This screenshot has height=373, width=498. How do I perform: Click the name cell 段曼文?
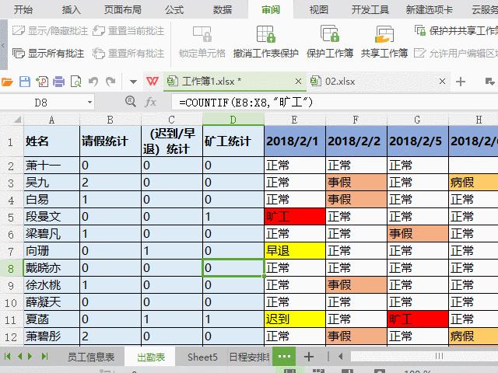coord(51,217)
